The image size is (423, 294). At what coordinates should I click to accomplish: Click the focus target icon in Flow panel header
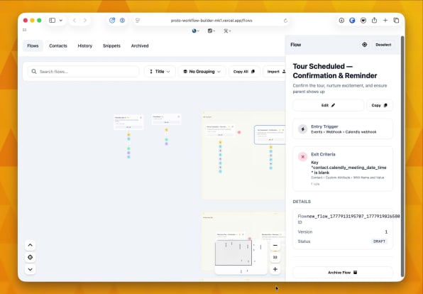coord(365,45)
